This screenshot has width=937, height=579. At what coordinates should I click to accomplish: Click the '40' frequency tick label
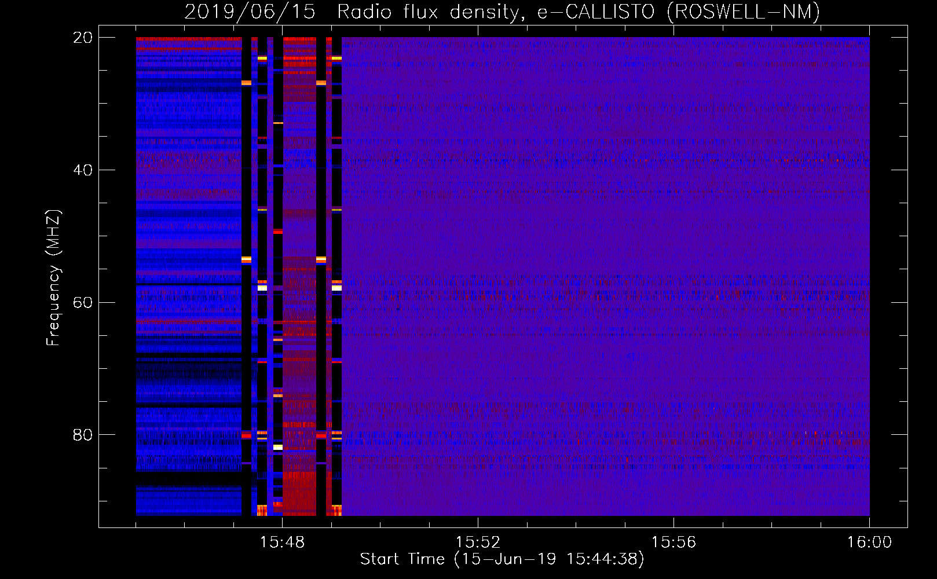point(83,170)
